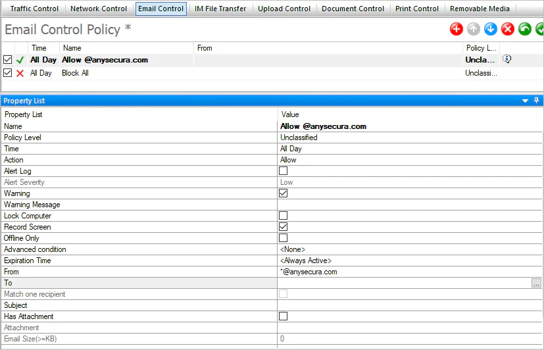Click the To value field
This screenshot has height=350, width=544.
(404, 283)
